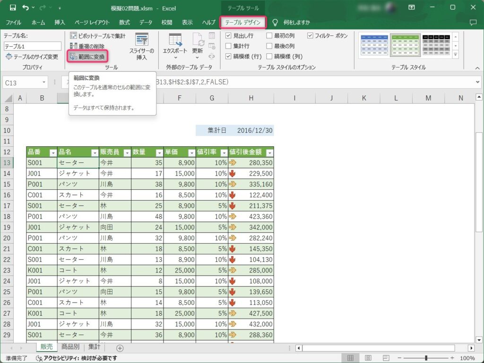The image size is (484, 363).
Task: Click the Export table icon
Action: coord(175,40)
